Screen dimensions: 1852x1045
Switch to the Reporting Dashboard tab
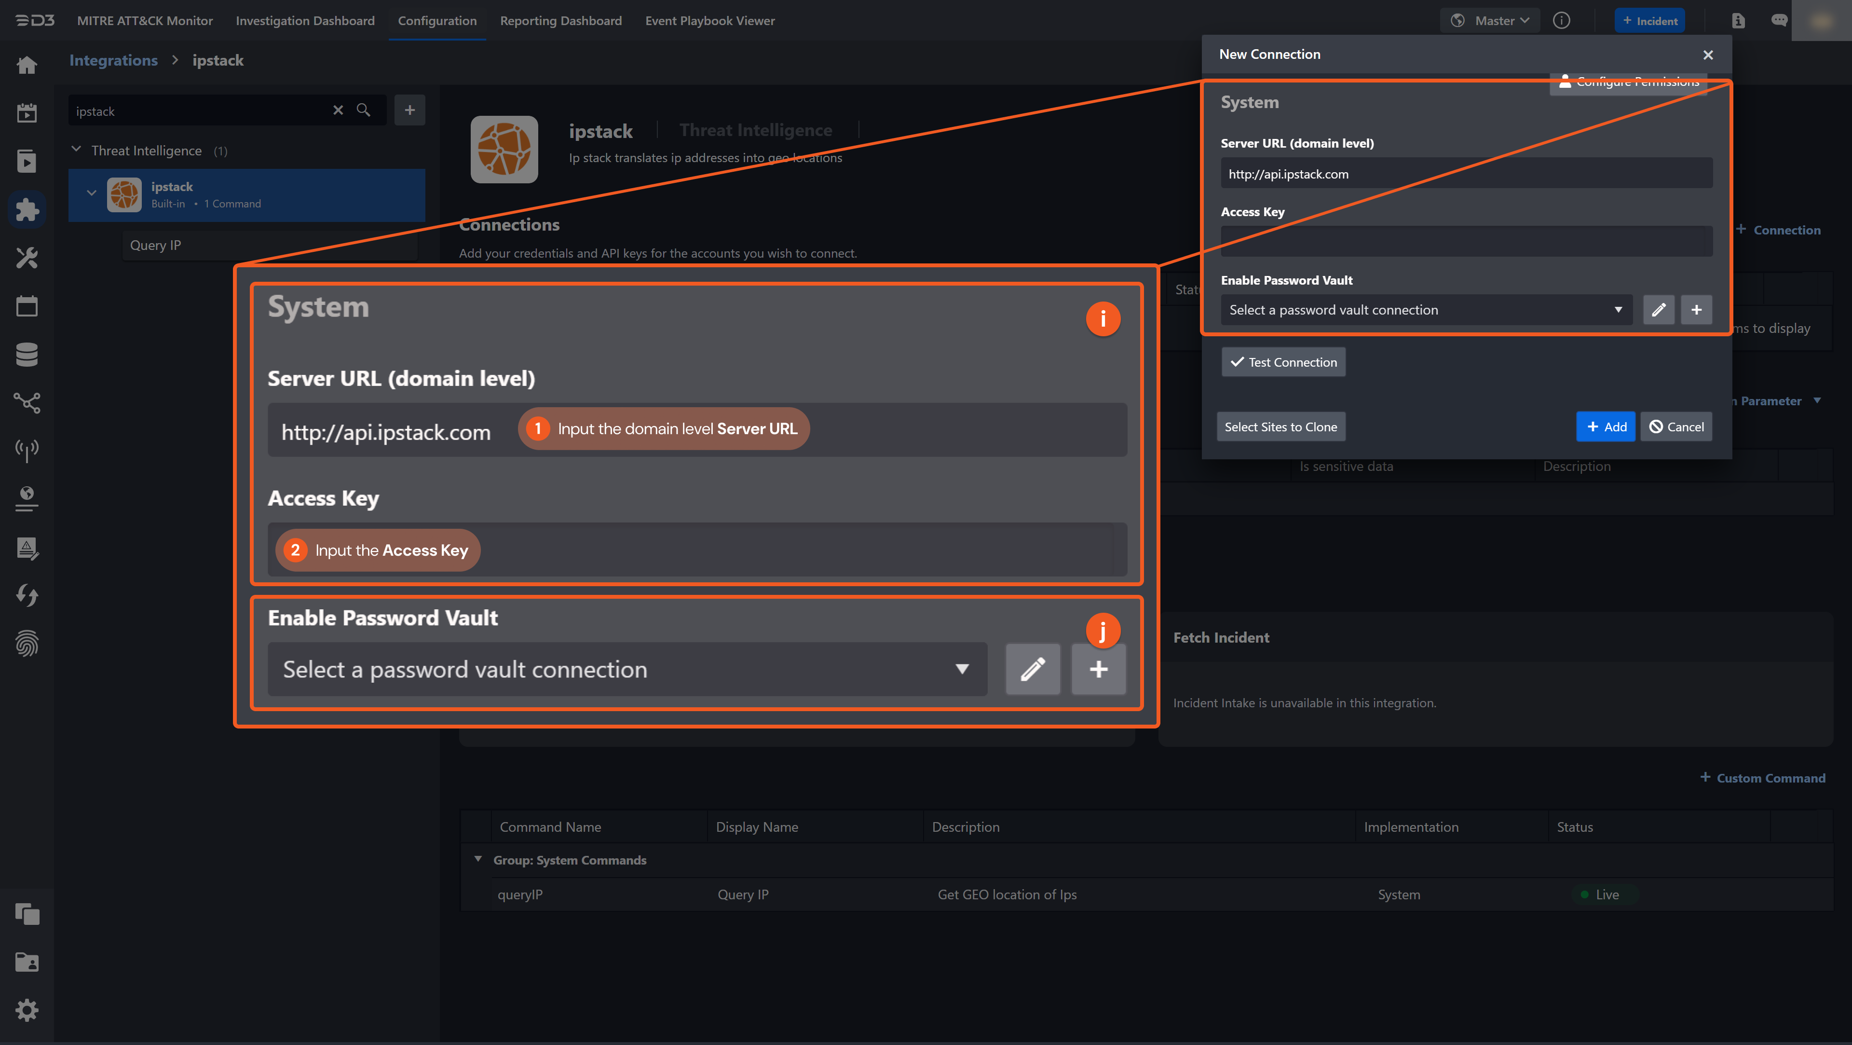click(561, 20)
